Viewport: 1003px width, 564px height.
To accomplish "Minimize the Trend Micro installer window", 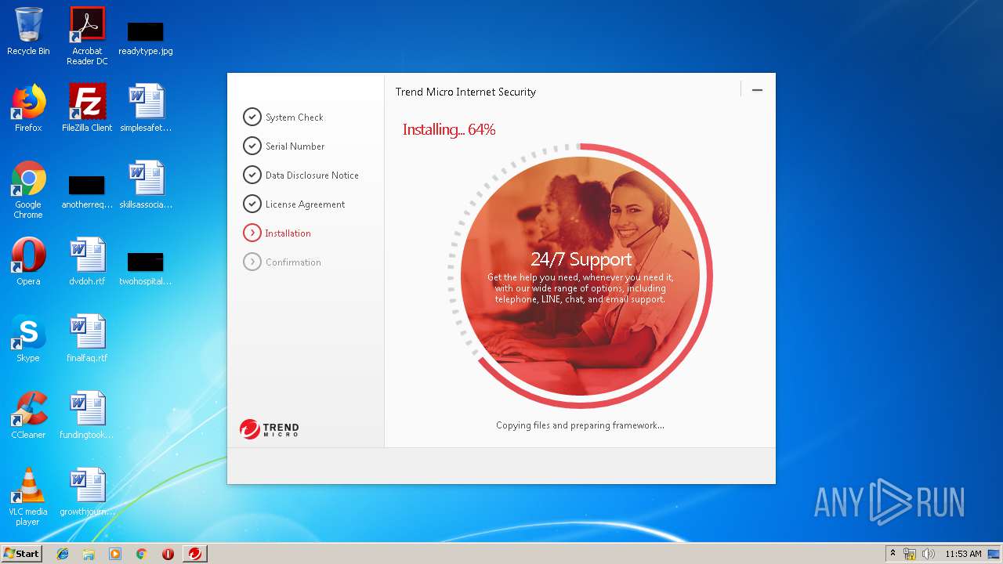I will (x=757, y=90).
